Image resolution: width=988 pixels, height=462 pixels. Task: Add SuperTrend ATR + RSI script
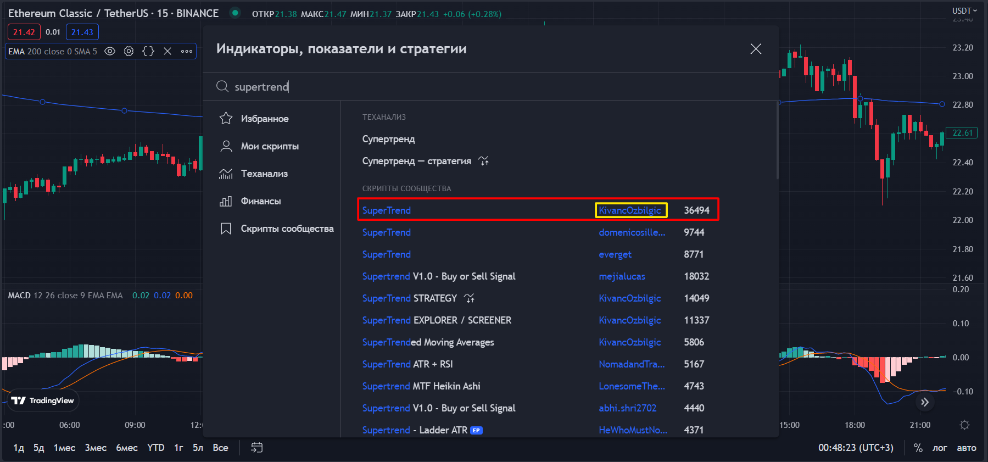(x=408, y=364)
